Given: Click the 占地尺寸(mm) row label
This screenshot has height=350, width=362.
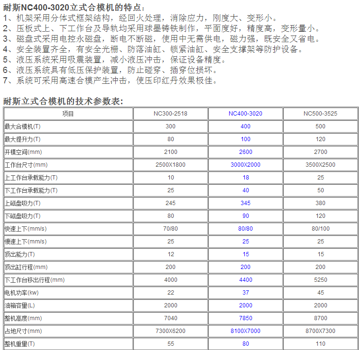Looking at the screenshot, I should tap(23, 331).
